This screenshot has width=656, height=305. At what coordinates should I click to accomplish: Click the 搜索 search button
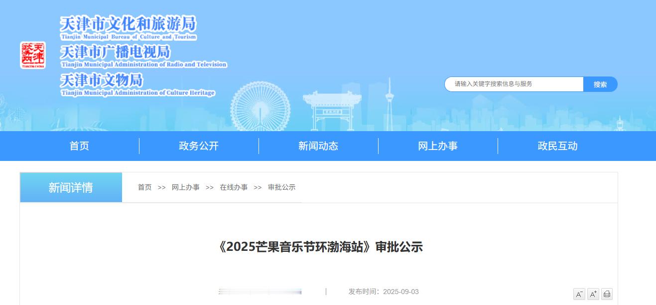(x=600, y=84)
